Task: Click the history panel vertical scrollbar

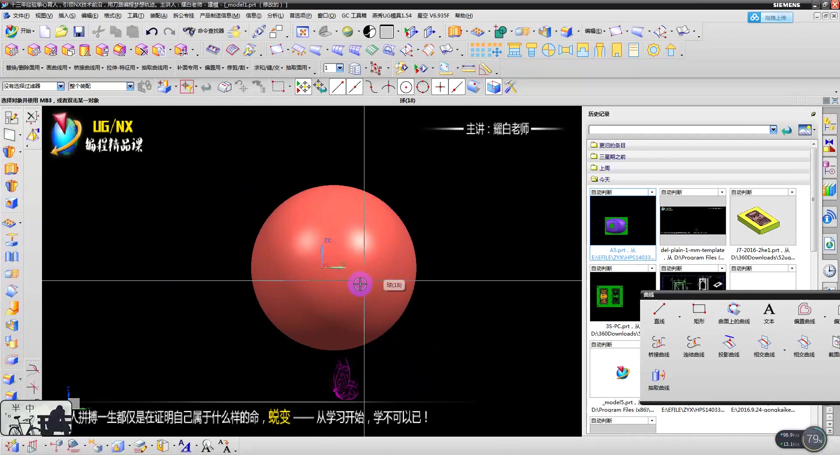Action: coord(813,199)
